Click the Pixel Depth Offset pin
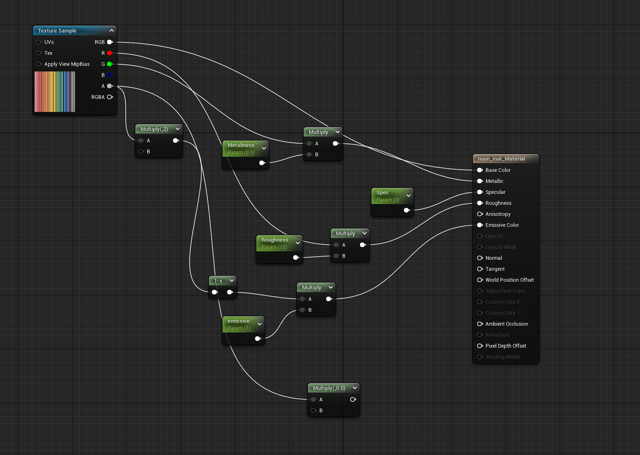The image size is (640, 455). pyautogui.click(x=480, y=346)
